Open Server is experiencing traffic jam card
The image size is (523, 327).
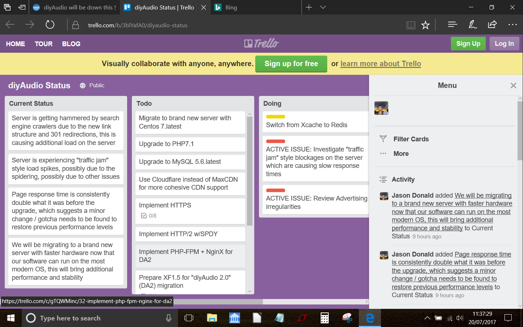pos(66,169)
